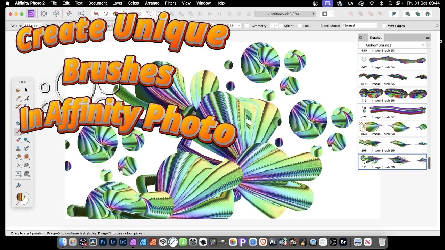Enable the Wet Edges checkbox
This screenshot has width=445, height=250.
click(385, 26)
